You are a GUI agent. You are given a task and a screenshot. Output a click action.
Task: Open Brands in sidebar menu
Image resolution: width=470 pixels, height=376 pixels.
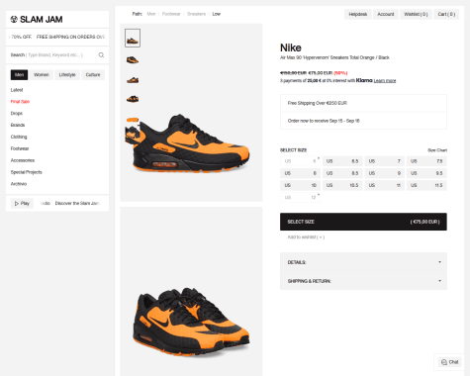pyautogui.click(x=18, y=125)
